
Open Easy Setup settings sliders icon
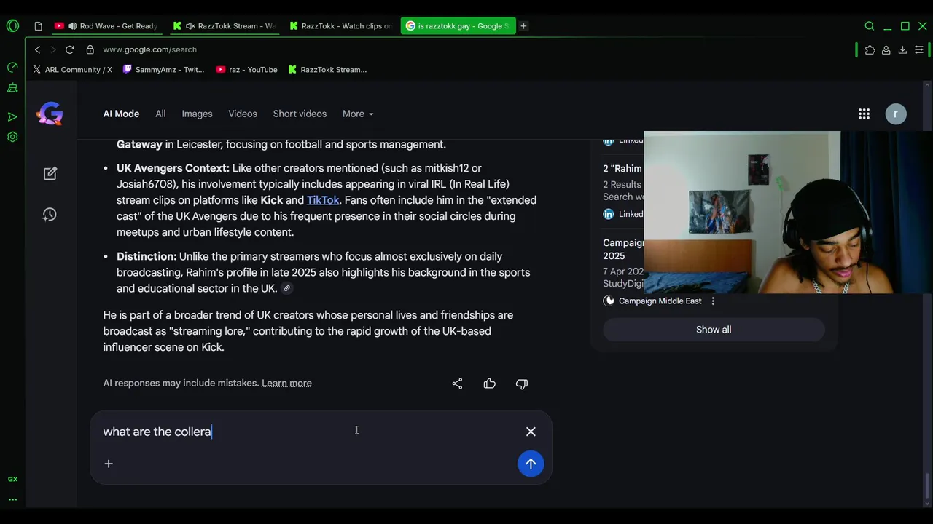tap(919, 49)
